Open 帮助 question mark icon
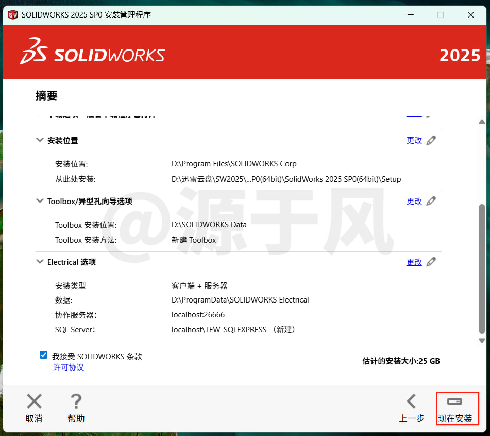 tap(76, 401)
